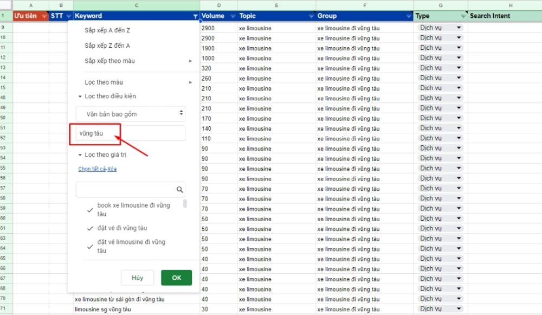The image size is (542, 315).
Task: Click the Keyword header cell
Action: 137,16
